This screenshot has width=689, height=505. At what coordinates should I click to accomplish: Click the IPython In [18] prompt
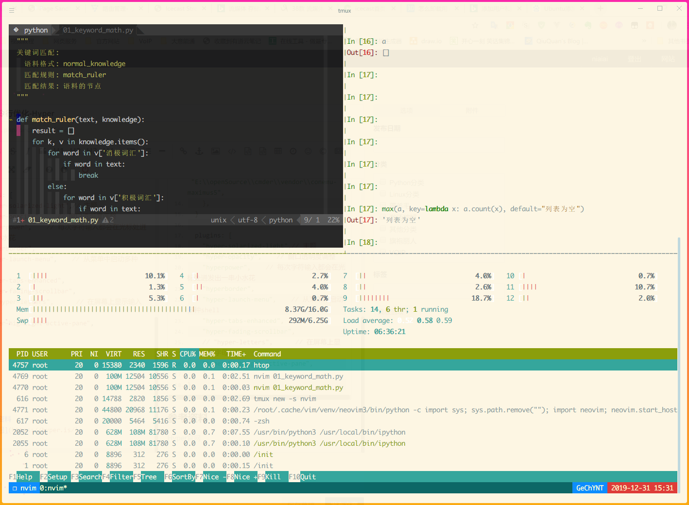pyautogui.click(x=362, y=242)
